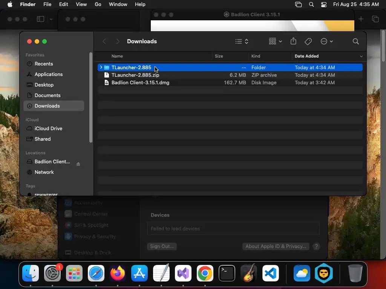
Task: Open the View menu
Action: [81, 5]
